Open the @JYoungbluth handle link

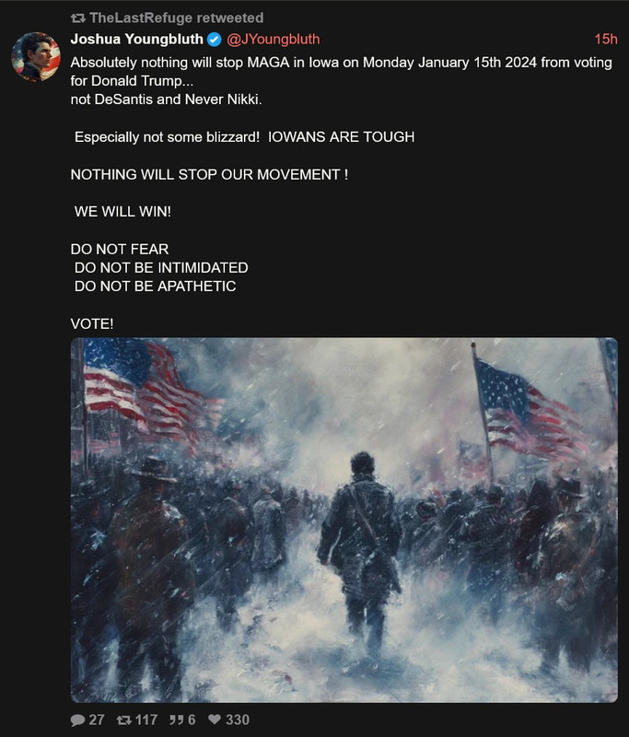tap(274, 39)
